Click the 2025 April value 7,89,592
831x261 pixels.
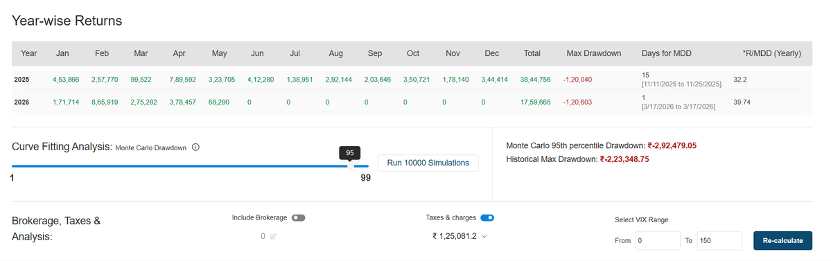pyautogui.click(x=183, y=80)
